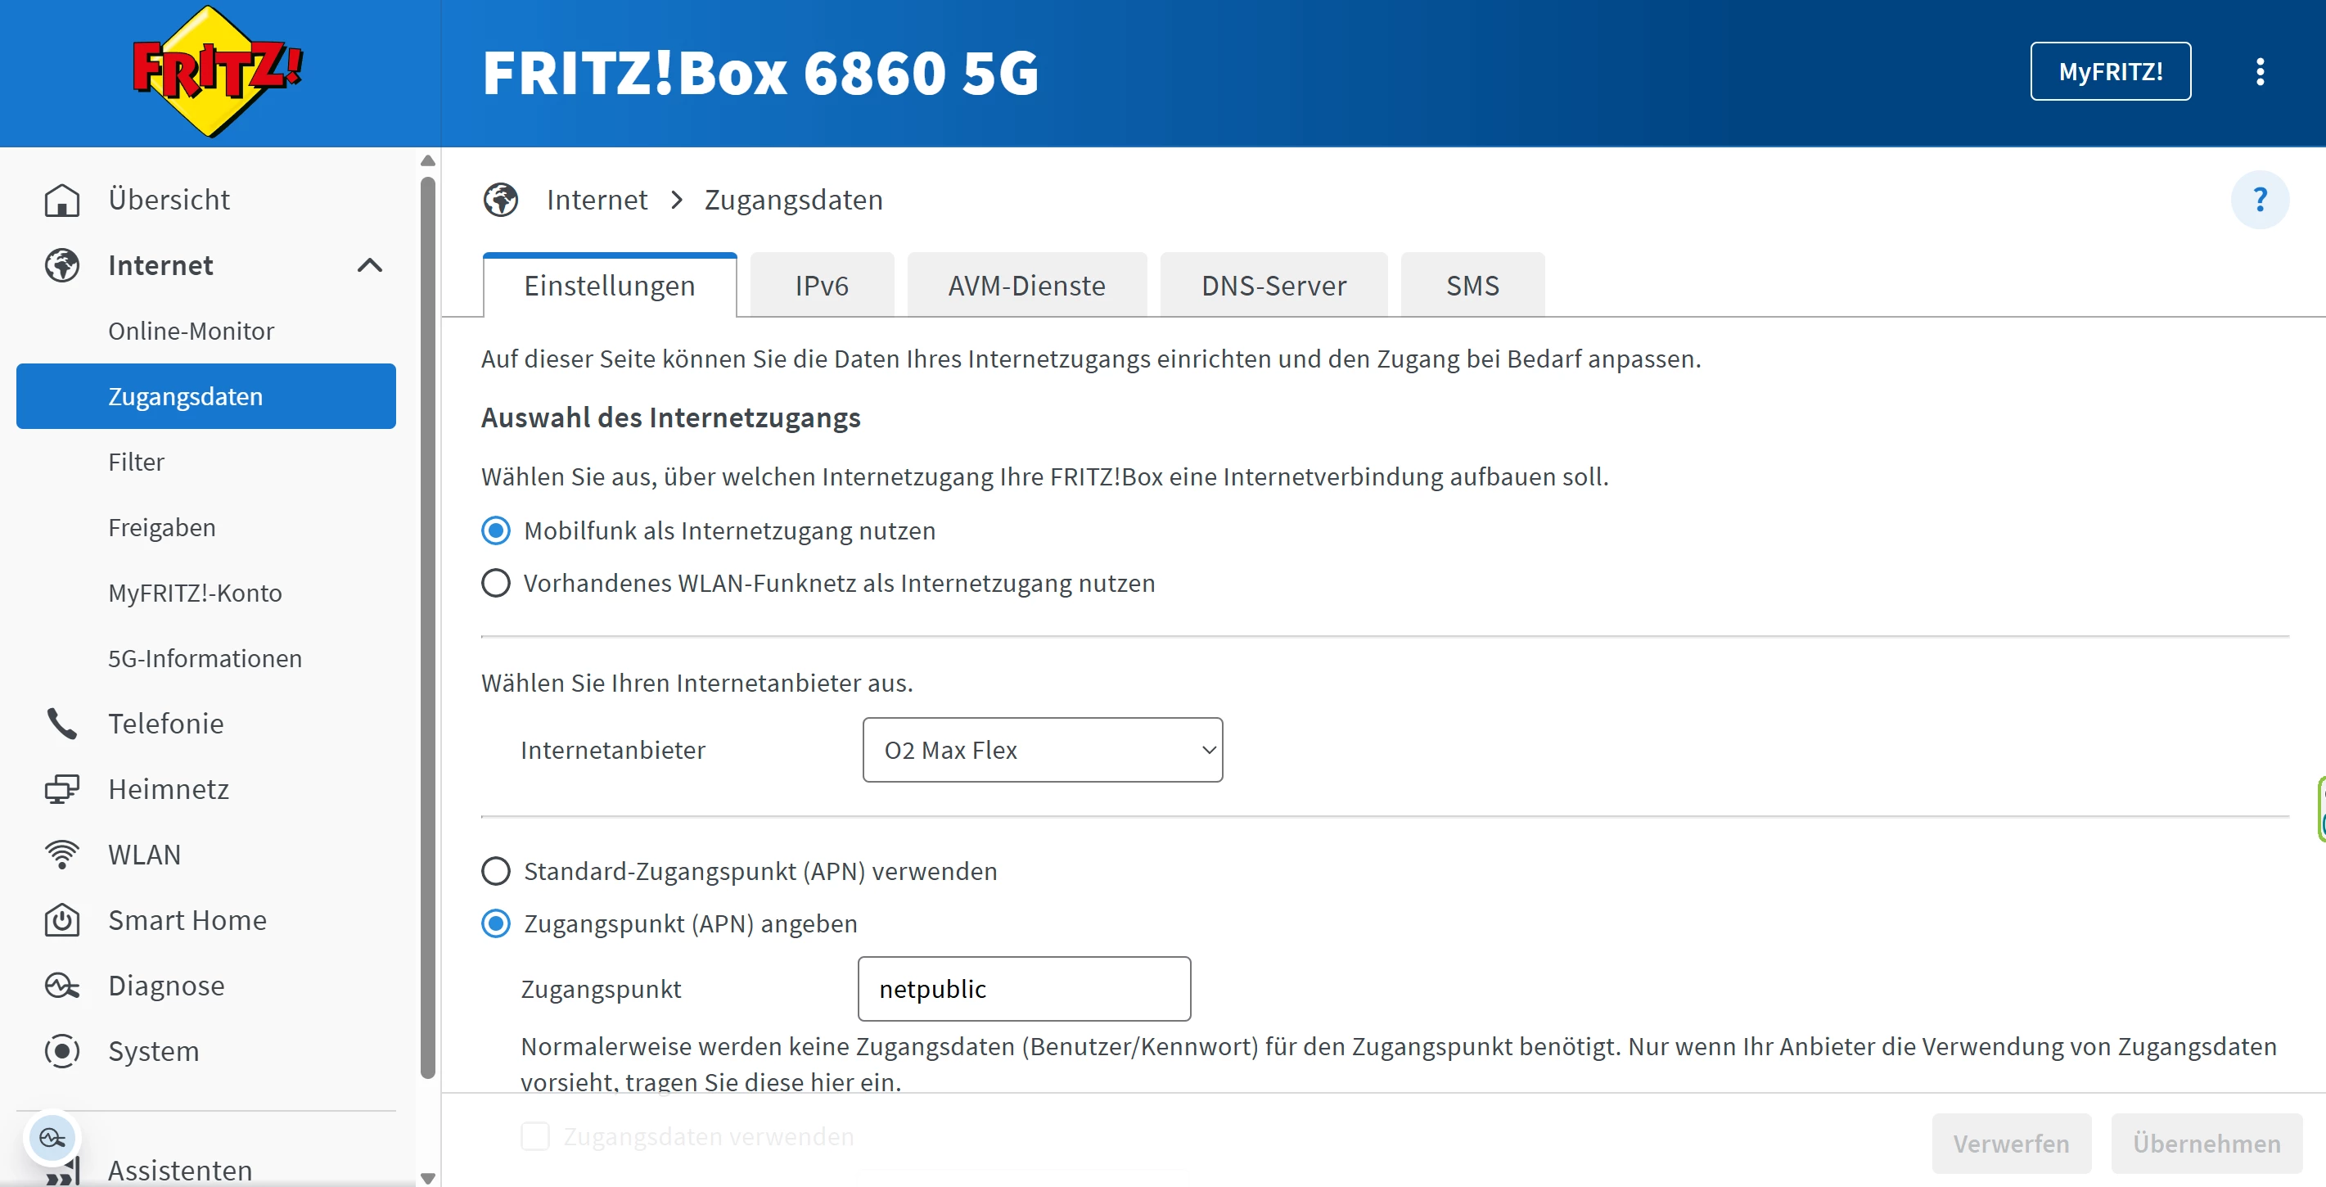The height and width of the screenshot is (1187, 2326).
Task: Click the Übersicht home icon
Action: point(61,200)
